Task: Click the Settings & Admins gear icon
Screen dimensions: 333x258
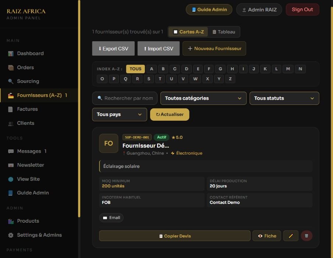Action: pyautogui.click(x=11, y=235)
